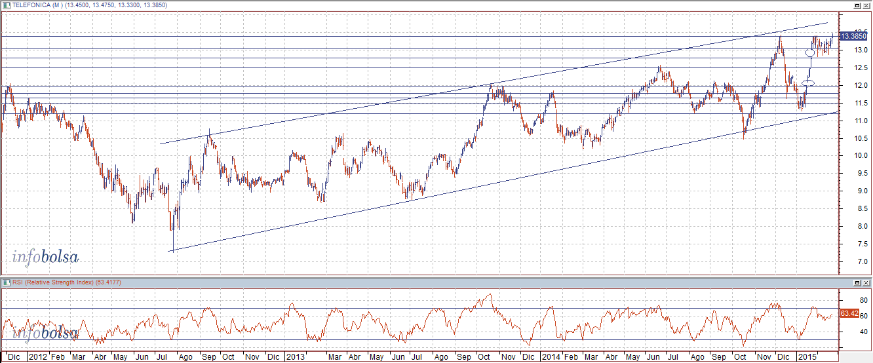
Task: Maximize the TELEFONICA price chart panel
Action: (857, 5)
